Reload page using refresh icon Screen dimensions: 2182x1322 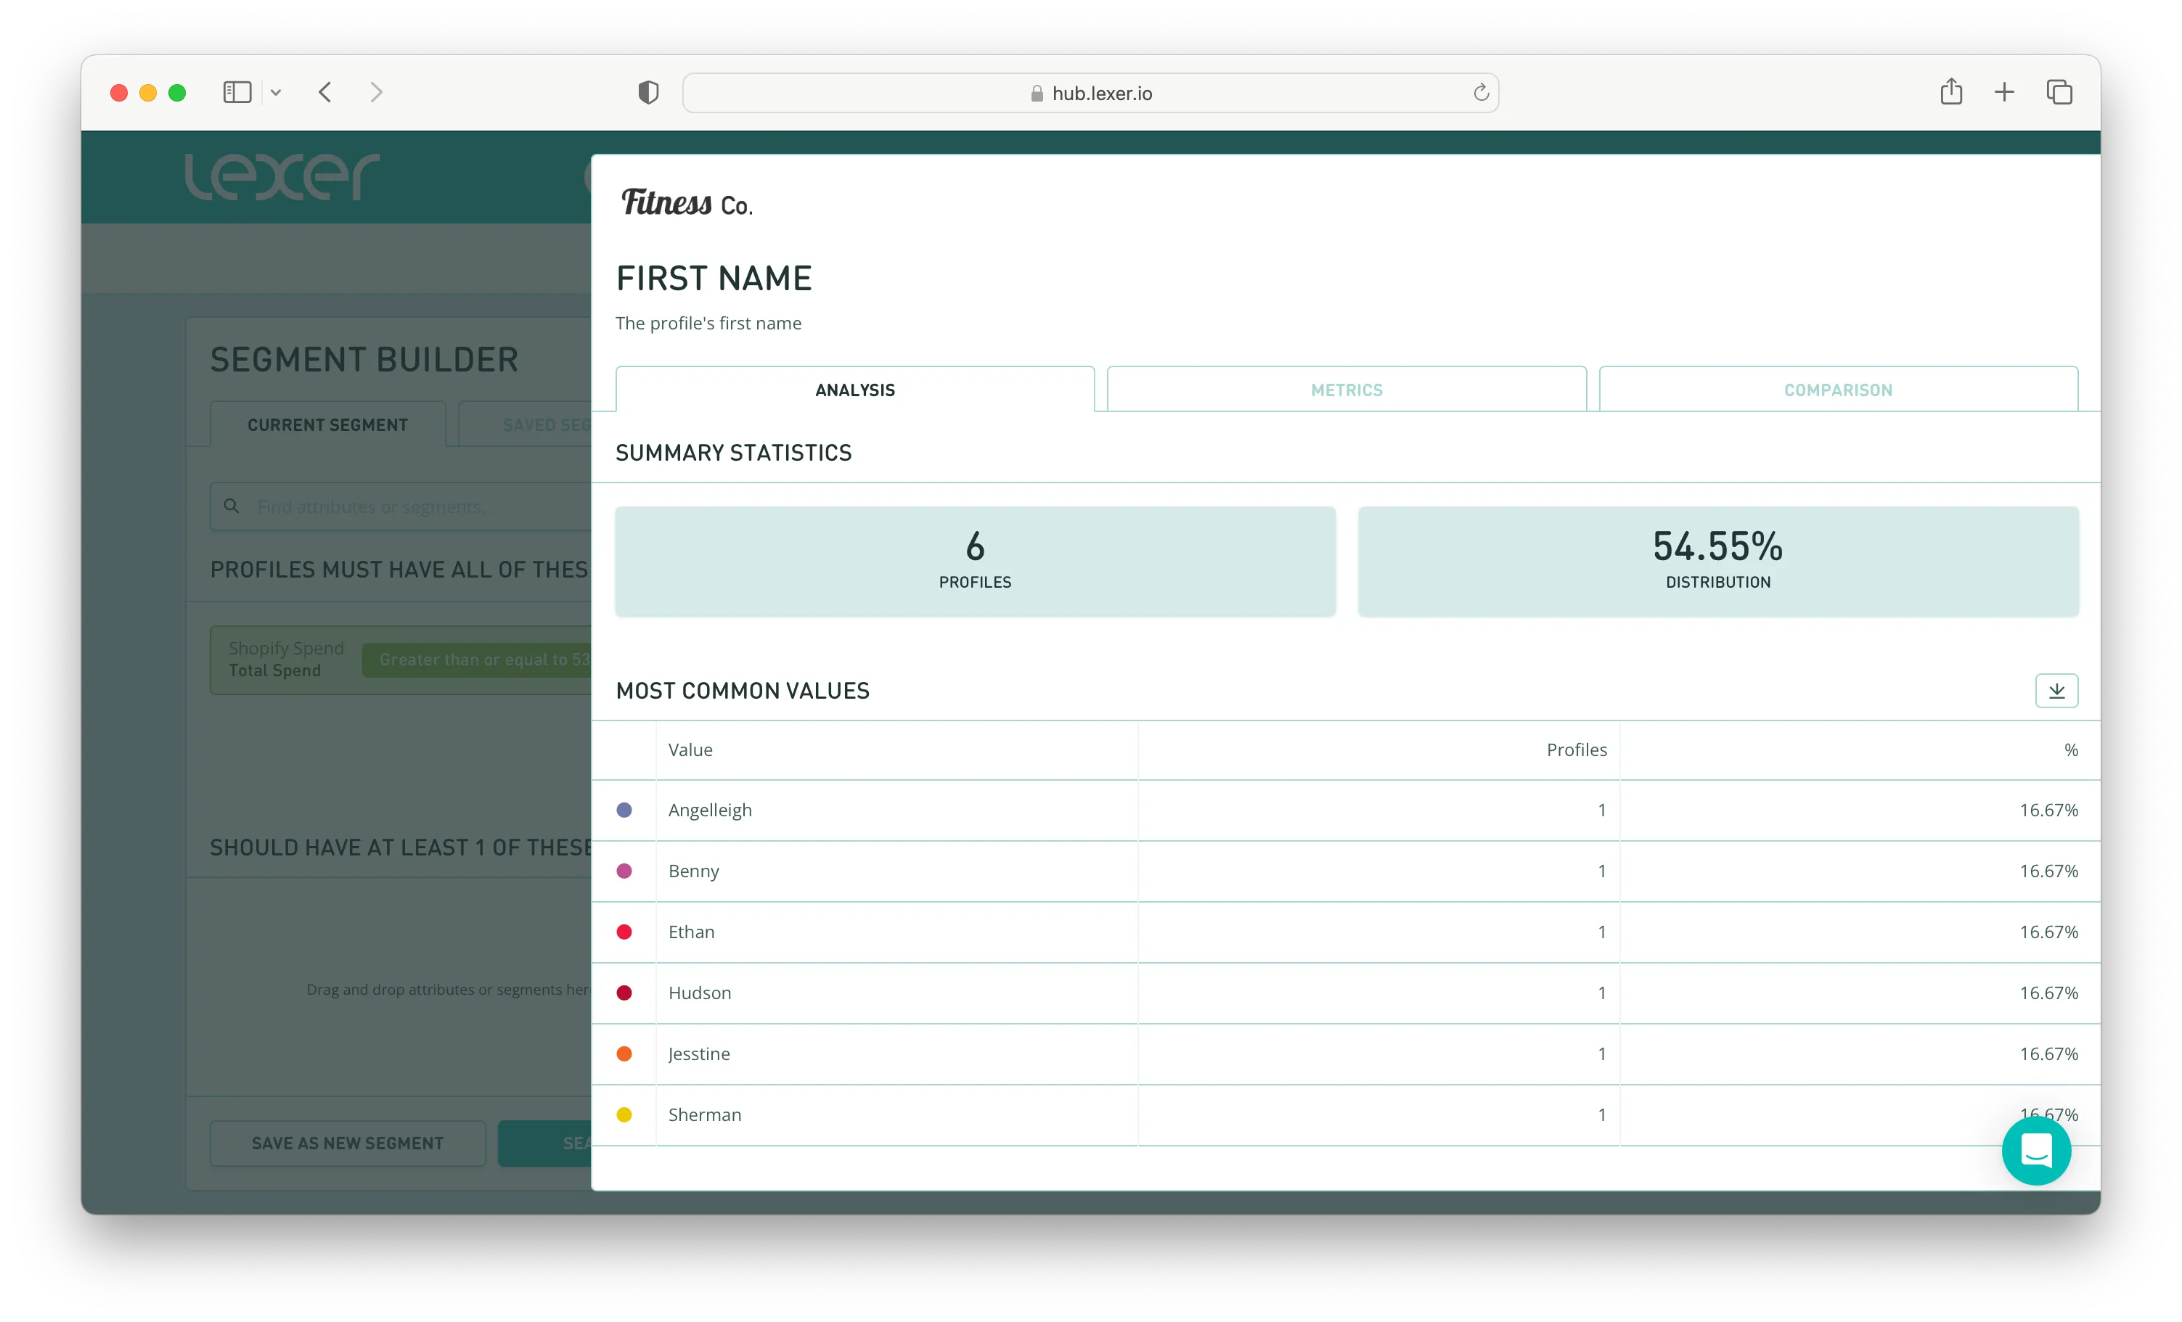pyautogui.click(x=1481, y=93)
